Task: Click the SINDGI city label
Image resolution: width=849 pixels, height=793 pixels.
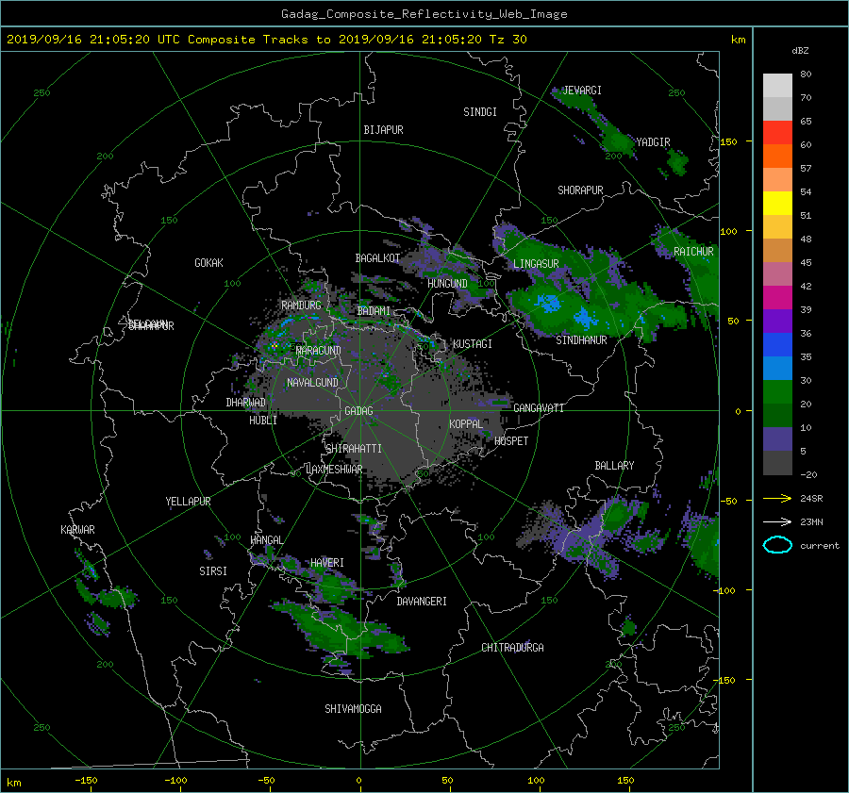Action: tap(480, 112)
